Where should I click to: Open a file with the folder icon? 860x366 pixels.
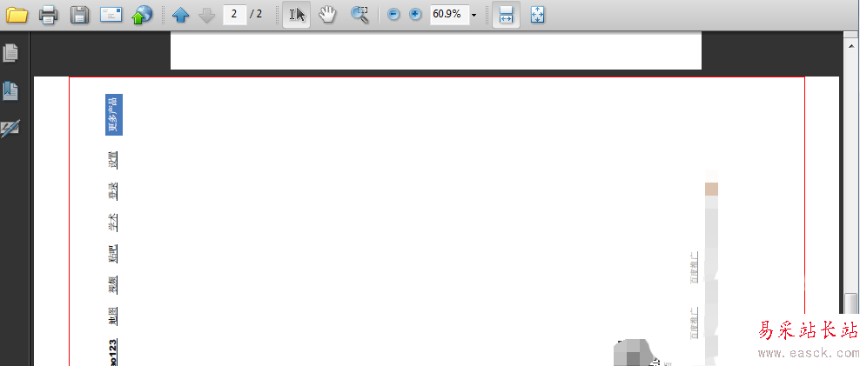17,15
